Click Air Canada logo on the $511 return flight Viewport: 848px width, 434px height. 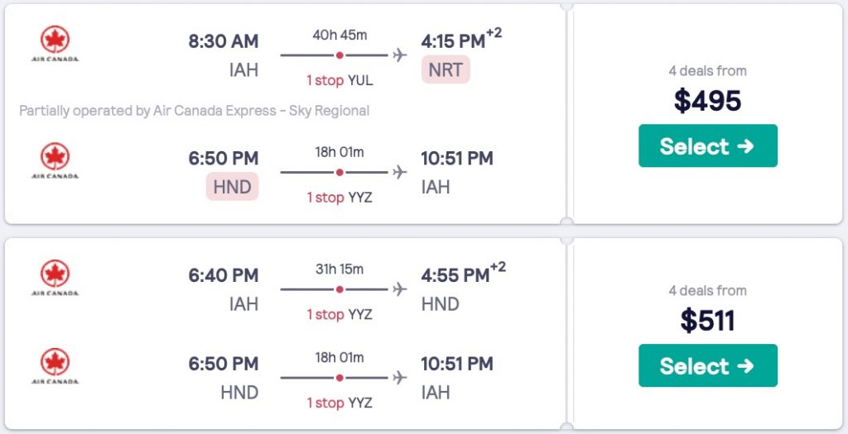pos(55,367)
